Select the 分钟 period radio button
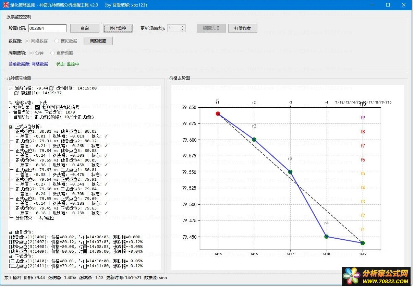 (32, 53)
